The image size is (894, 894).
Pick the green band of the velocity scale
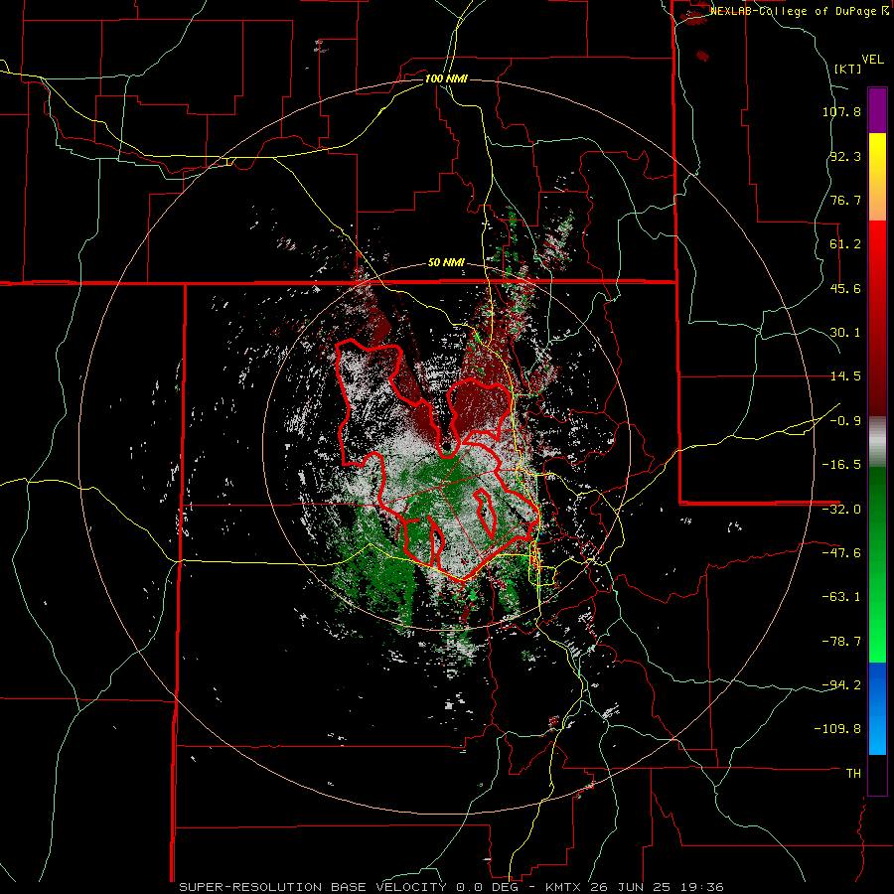pyautogui.click(x=877, y=564)
